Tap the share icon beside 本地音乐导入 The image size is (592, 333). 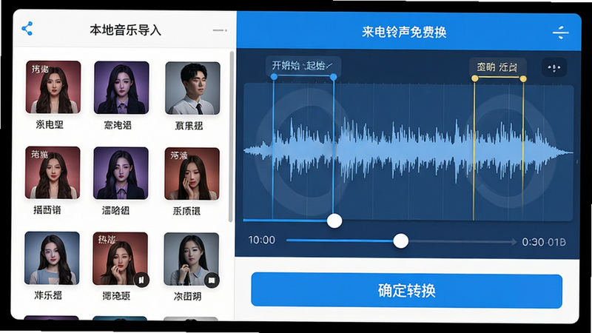pyautogui.click(x=27, y=29)
